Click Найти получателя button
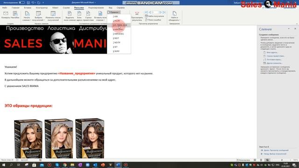The width and height of the screenshot is (299, 168). point(155,16)
